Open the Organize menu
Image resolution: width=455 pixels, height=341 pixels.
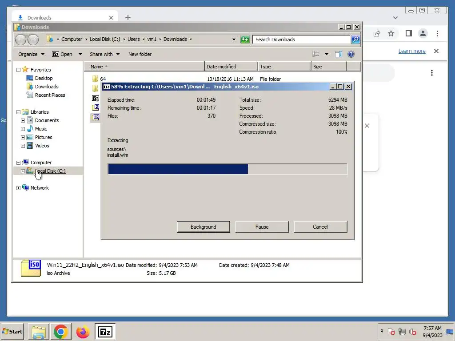coord(31,54)
